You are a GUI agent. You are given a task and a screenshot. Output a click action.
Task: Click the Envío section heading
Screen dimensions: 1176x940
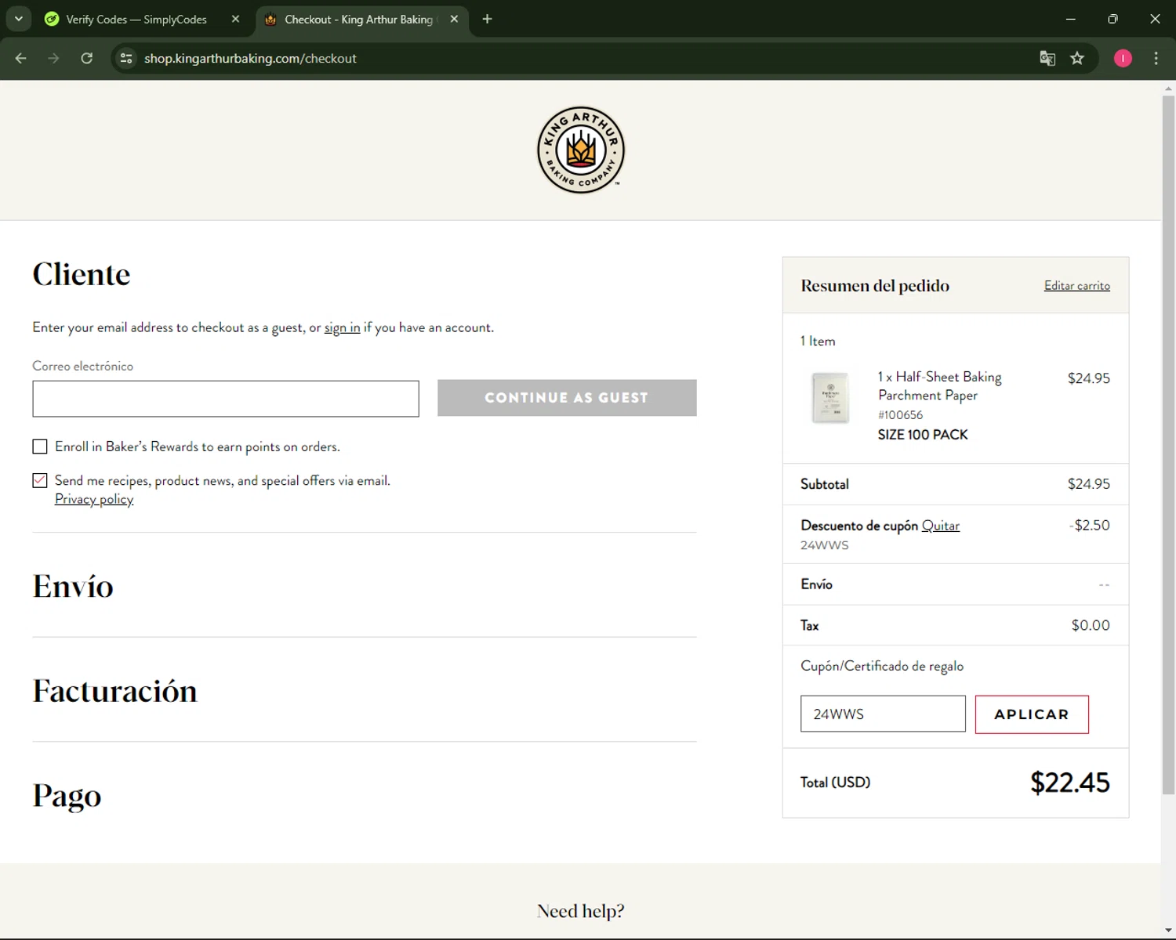(73, 586)
